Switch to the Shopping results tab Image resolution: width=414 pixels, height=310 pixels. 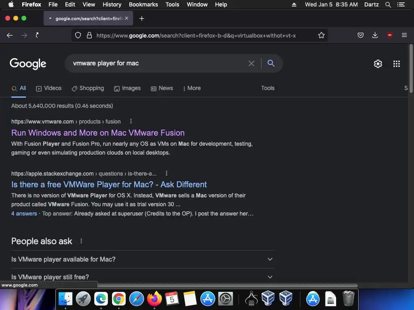coord(88,88)
